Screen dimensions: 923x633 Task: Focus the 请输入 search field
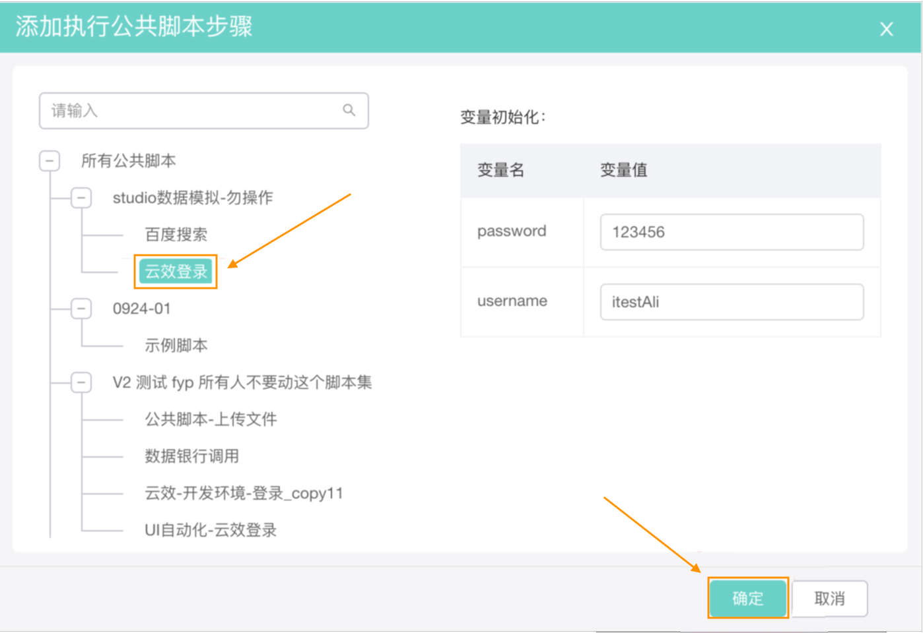coord(203,111)
